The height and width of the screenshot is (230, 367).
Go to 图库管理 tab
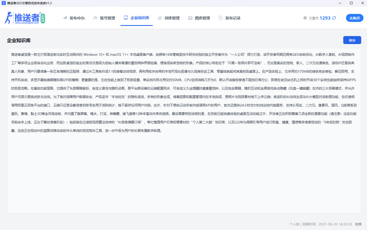(x=199, y=18)
